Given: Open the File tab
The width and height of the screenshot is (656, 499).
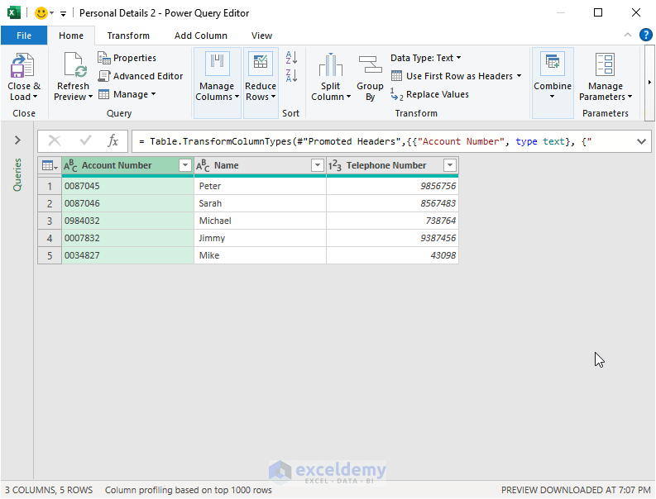Looking at the screenshot, I should (24, 36).
